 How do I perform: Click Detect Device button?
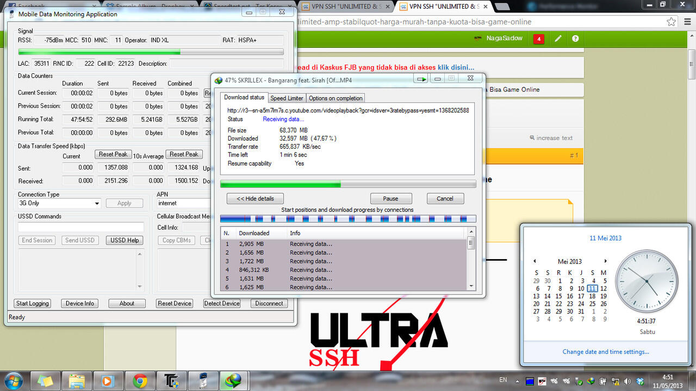222,304
